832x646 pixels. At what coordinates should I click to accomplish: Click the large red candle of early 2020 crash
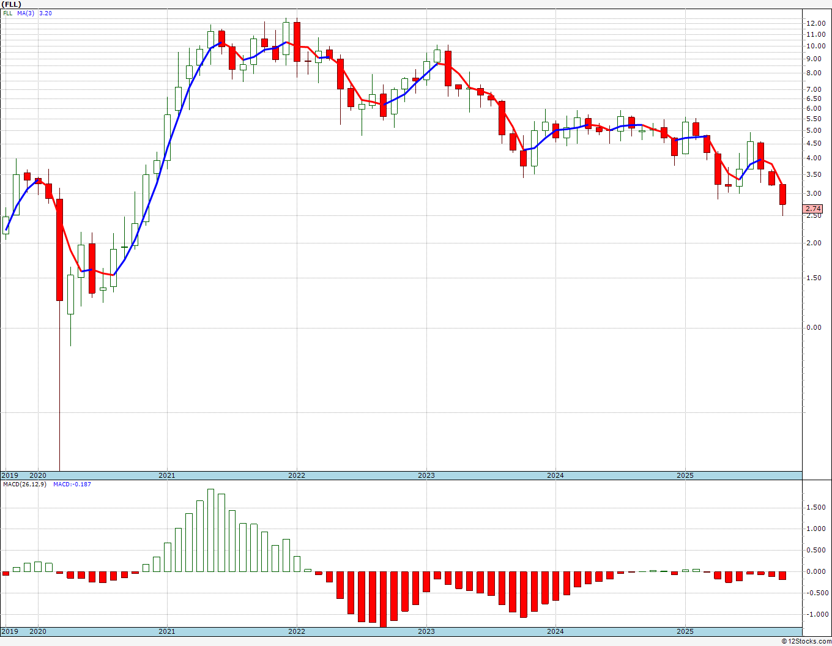click(x=59, y=250)
